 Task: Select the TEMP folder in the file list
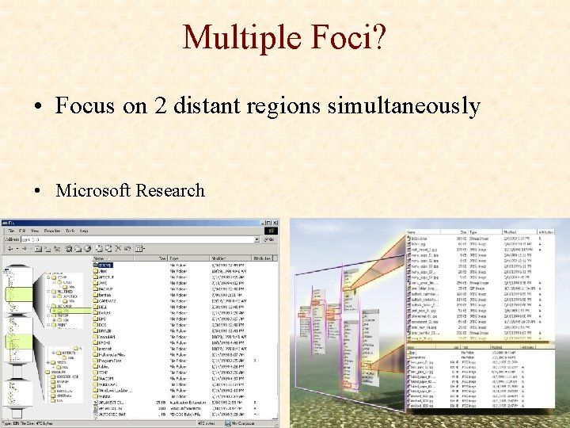(x=101, y=373)
